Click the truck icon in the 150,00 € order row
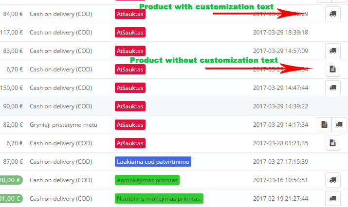 pos(332,87)
